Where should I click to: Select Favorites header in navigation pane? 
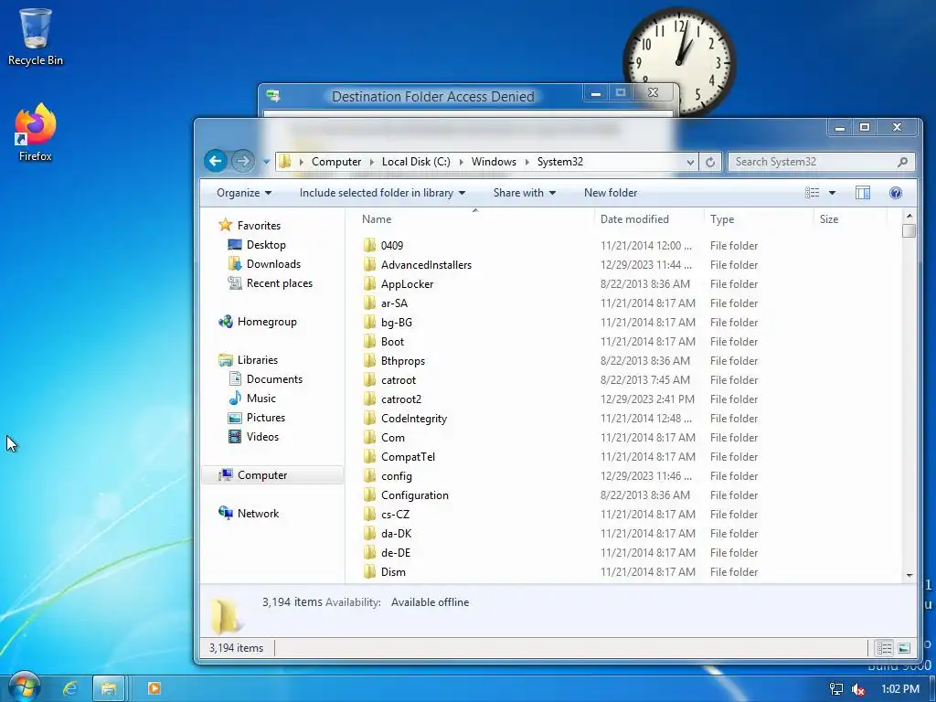pos(249,225)
